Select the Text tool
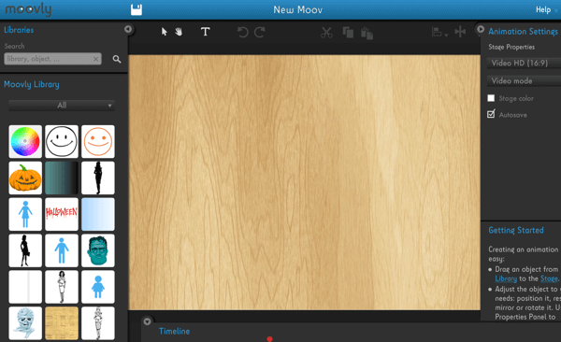Image resolution: width=561 pixels, height=342 pixels. pyautogui.click(x=206, y=32)
